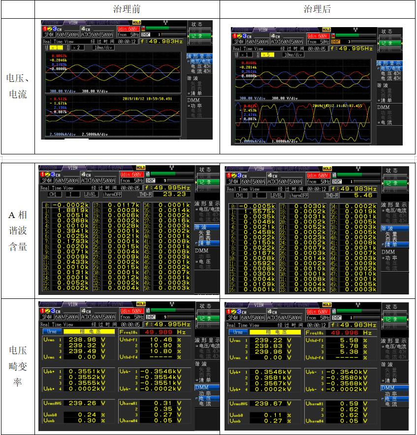Open 10ms/div time base in 治理前 waveform screen
This screenshot has height=435, width=417.
pyautogui.click(x=103, y=47)
